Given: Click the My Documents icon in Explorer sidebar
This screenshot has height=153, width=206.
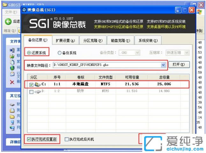Looking at the screenshot, I should tap(12, 110).
